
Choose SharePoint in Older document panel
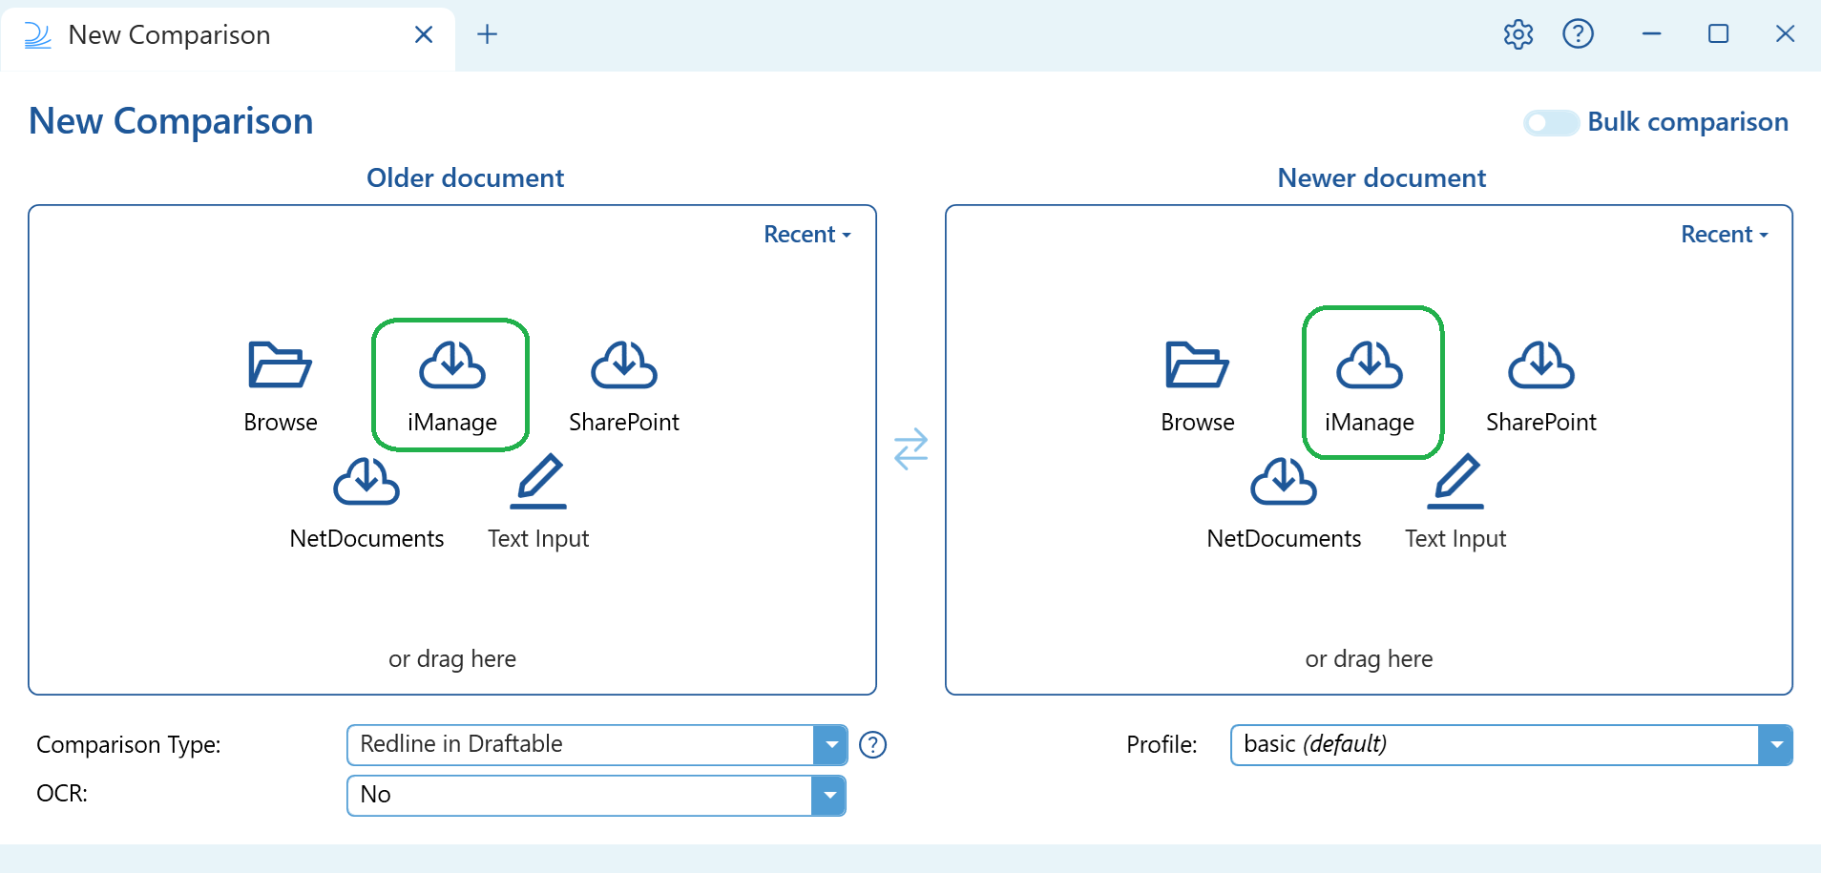tap(624, 386)
